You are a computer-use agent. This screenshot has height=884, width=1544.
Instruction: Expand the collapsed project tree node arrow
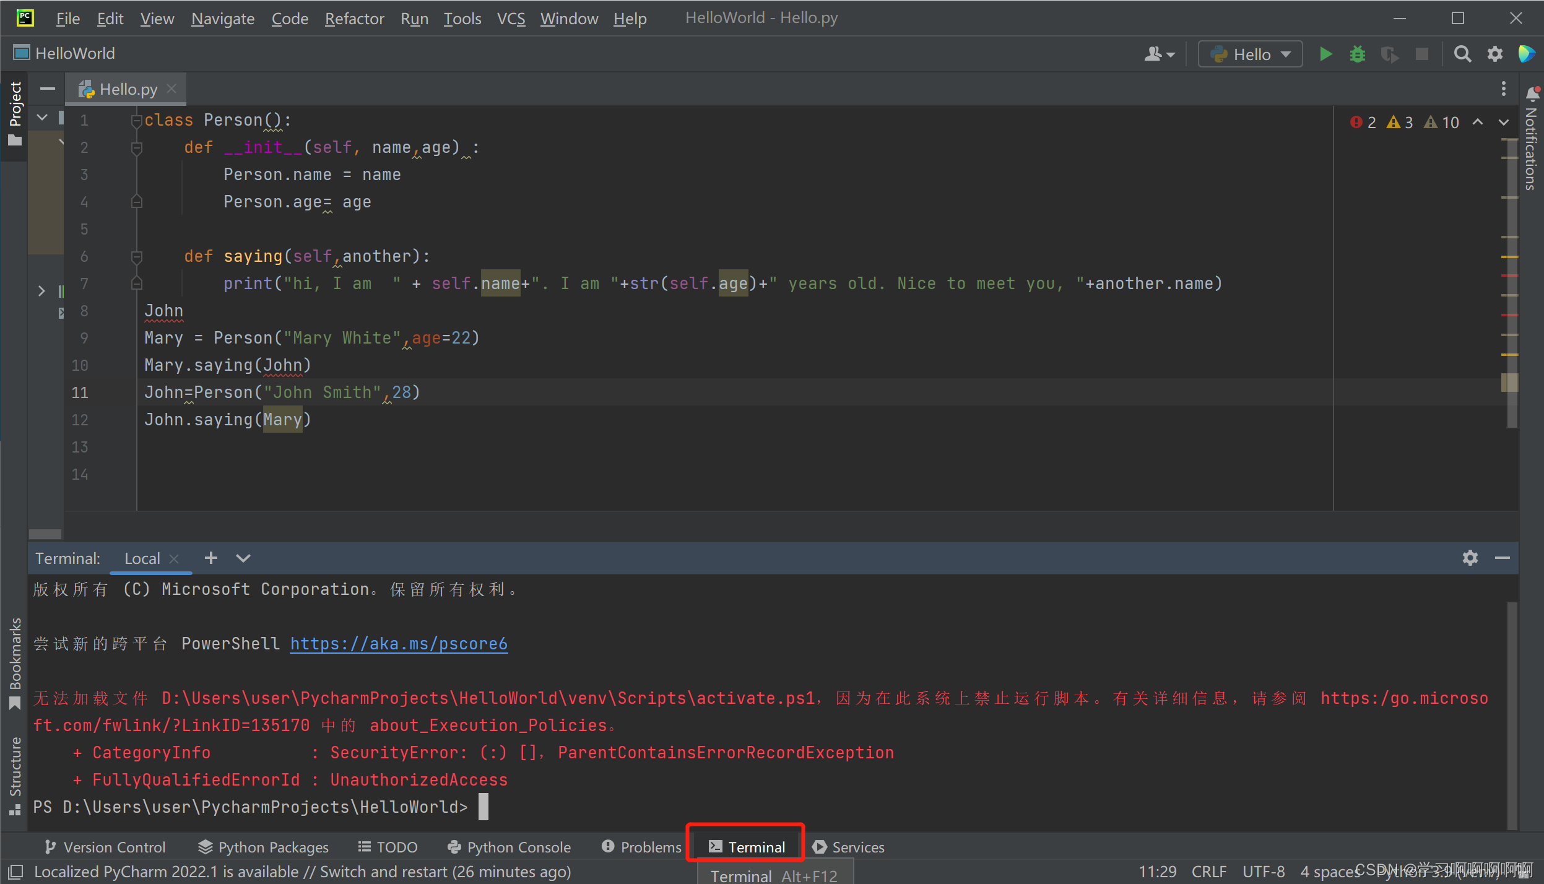coord(41,291)
